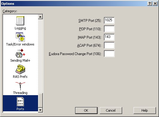Click the Cancel button

[111, 110]
